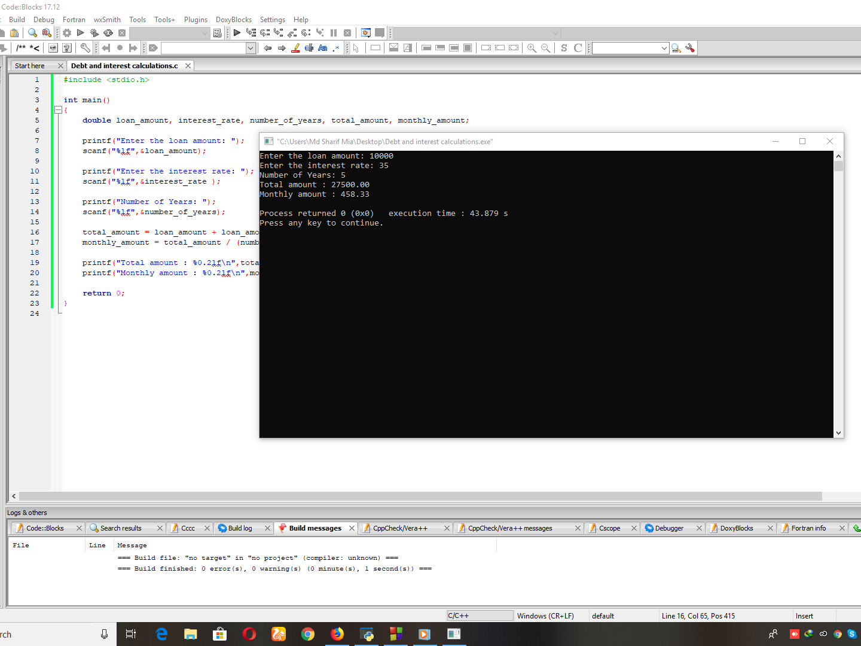Click the Find magnifier icon in the toolbar
Screen dimensions: 861x646
[32, 33]
